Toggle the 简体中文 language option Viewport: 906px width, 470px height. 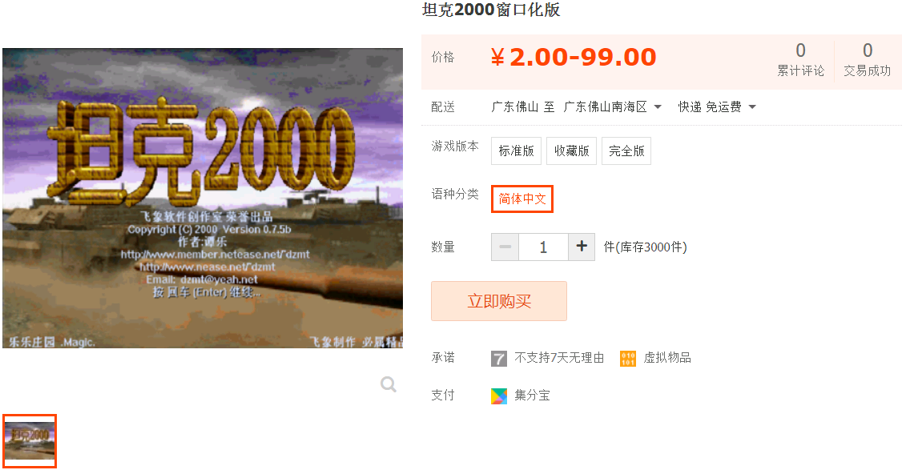coord(521,199)
